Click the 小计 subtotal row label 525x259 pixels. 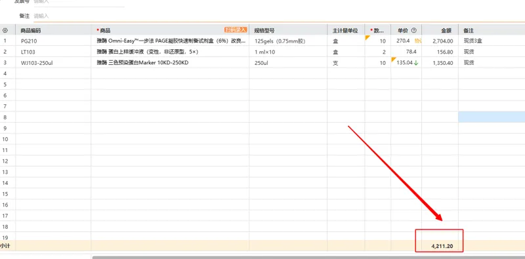coord(5,246)
